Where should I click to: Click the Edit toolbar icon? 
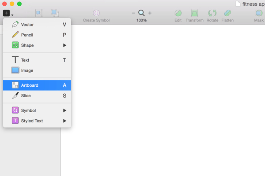[178, 13]
